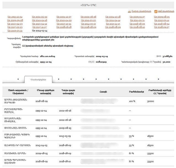This screenshot has height=168, width=176.
Task: Click the last dot tab on far right
Action: [x=158, y=79]
